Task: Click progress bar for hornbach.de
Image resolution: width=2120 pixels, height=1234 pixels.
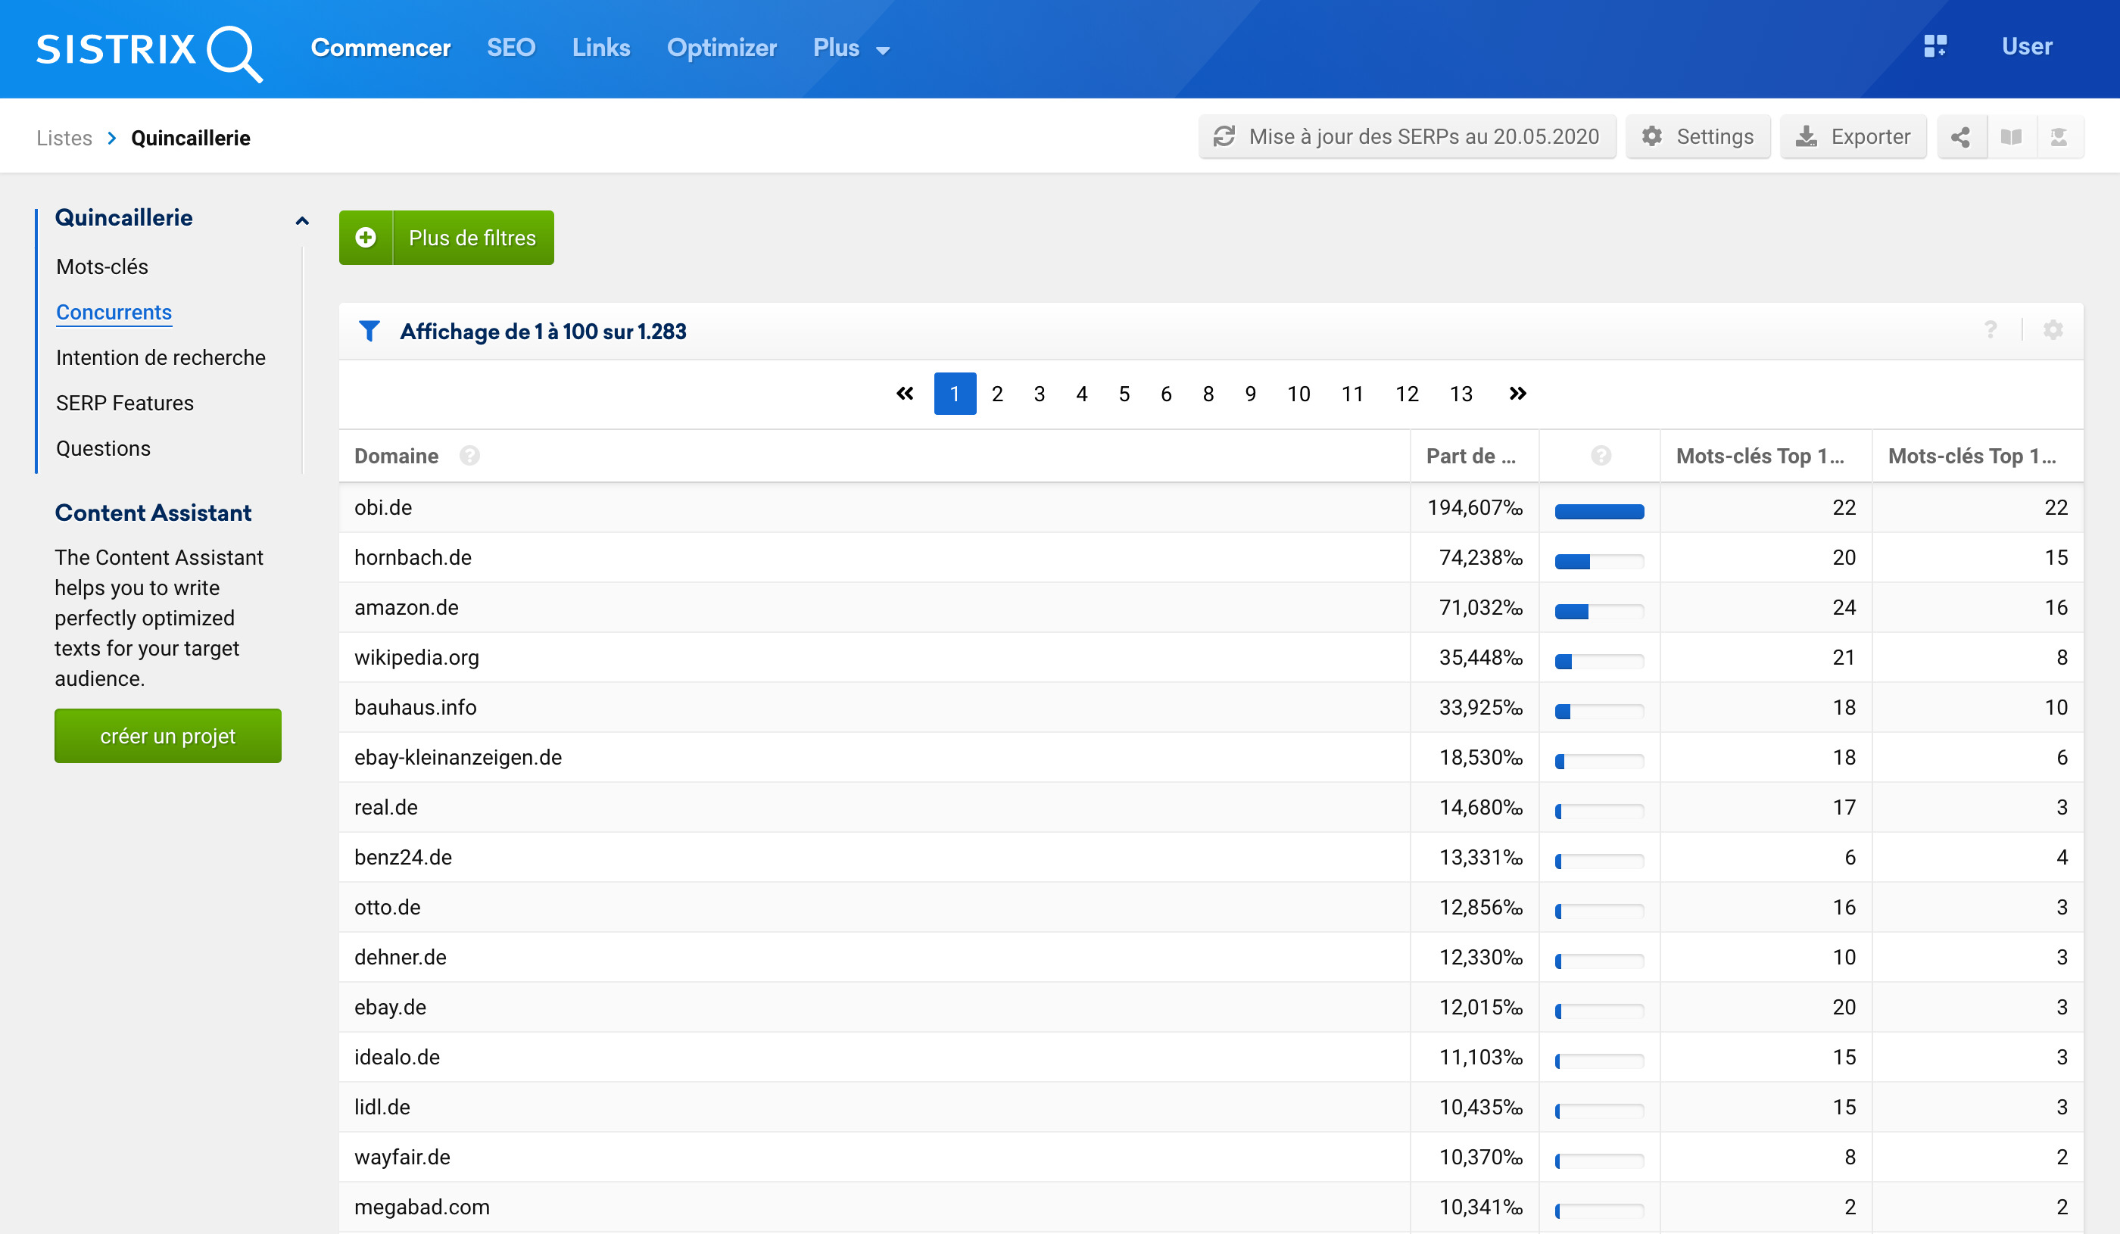Action: coord(1599,562)
